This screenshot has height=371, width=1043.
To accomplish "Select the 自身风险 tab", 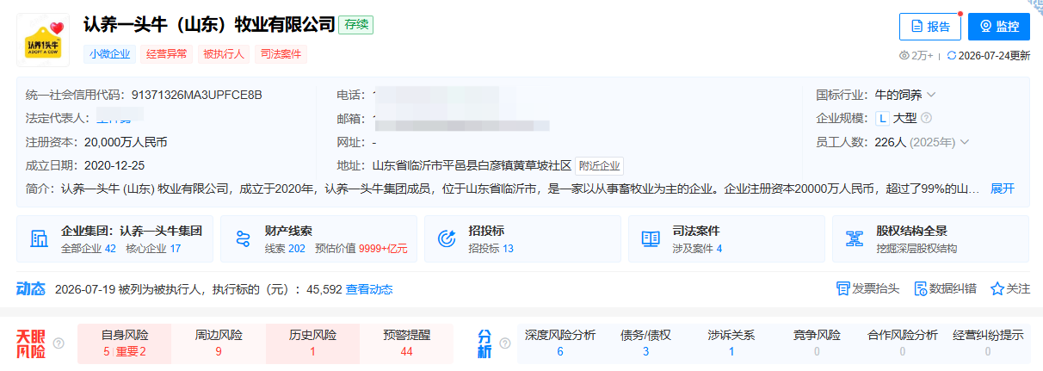I will point(125,343).
